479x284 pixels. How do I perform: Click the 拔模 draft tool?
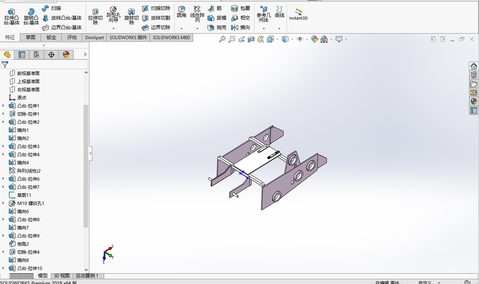(x=217, y=18)
